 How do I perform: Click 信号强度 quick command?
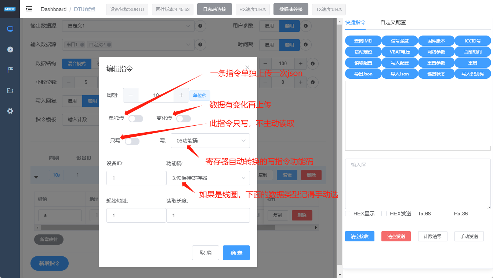(x=399, y=41)
